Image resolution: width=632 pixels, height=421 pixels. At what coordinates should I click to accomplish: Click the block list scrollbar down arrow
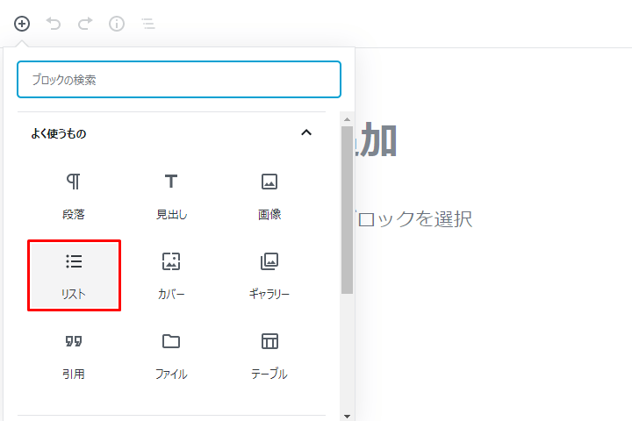[347, 416]
